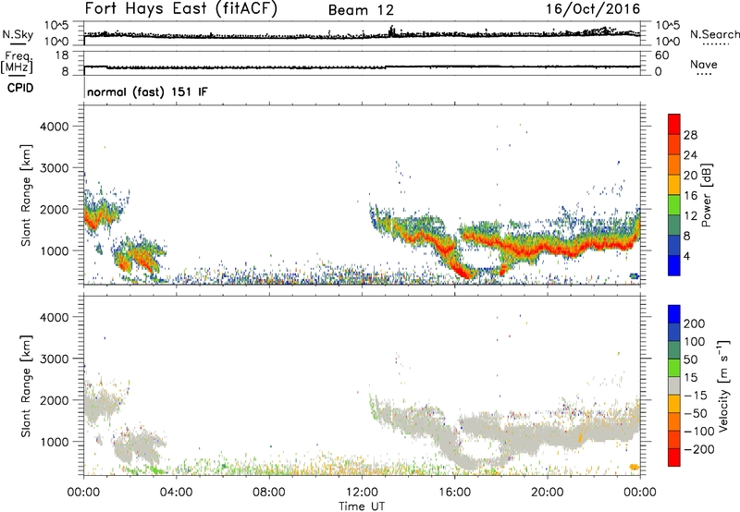This screenshot has width=740, height=512.
Task: Click the date '16/Oct/2016'
Action: tap(593, 9)
